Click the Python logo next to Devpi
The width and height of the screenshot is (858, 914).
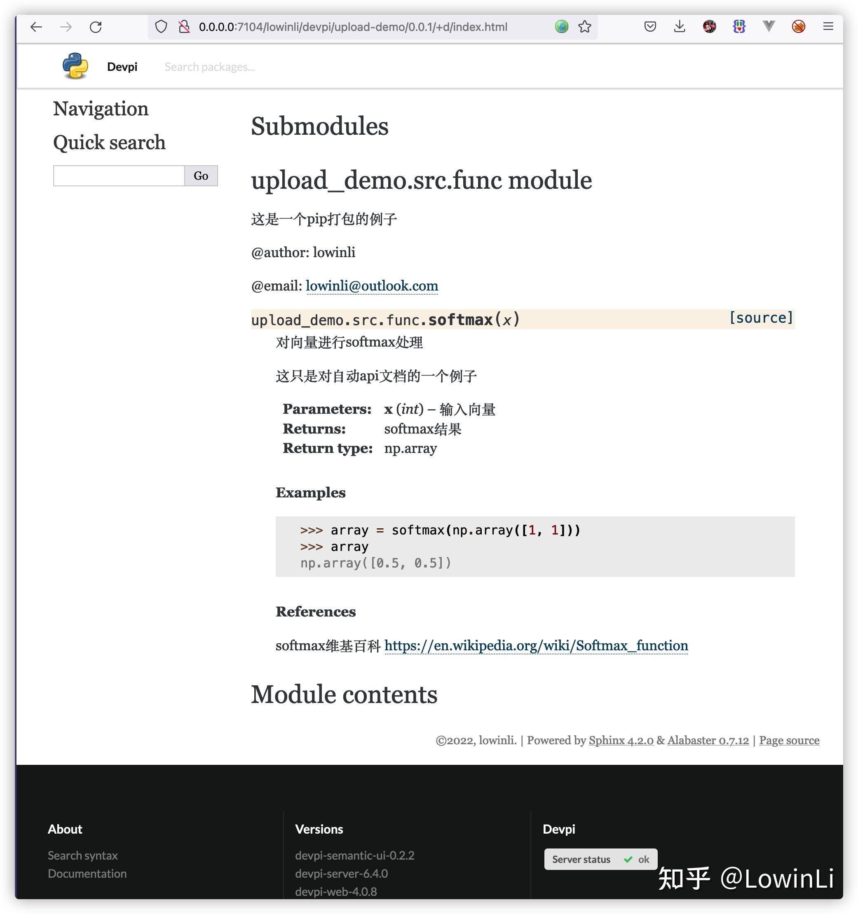point(76,66)
